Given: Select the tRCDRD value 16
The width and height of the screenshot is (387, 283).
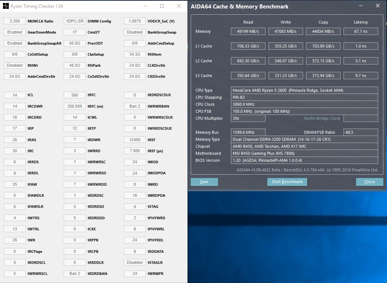Looking at the screenshot, I should (15, 117).
